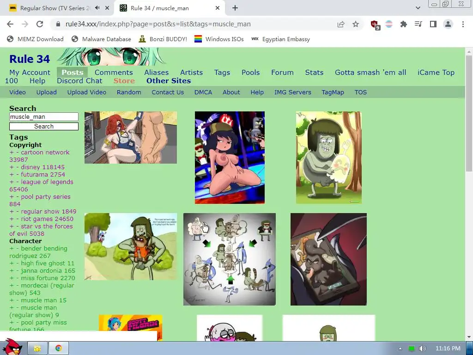Click the Upload Video link

(x=86, y=92)
